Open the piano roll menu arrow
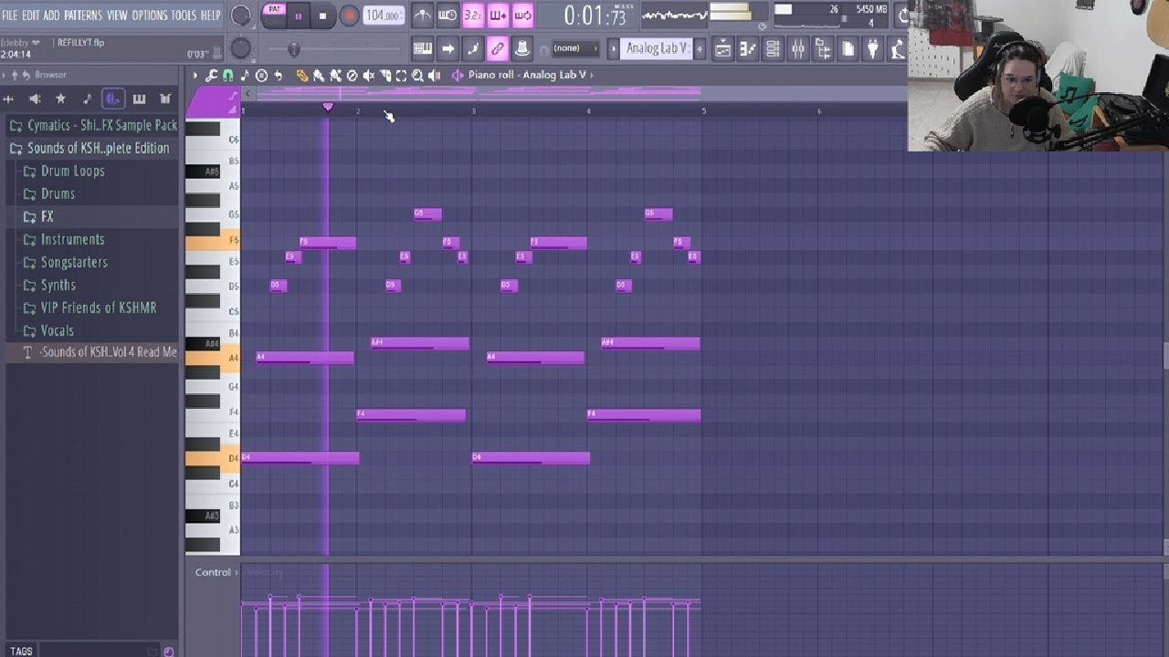The image size is (1169, 657). (x=194, y=76)
